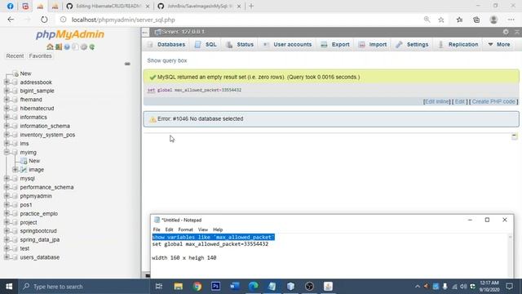522x294 pixels.
Task: Open Photoshop from the taskbar
Action: [215, 287]
